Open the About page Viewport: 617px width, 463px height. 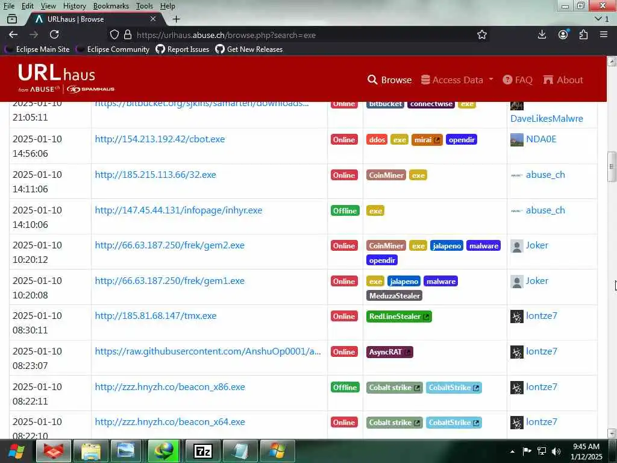click(x=563, y=80)
